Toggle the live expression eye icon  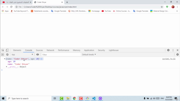coord(37,55)
